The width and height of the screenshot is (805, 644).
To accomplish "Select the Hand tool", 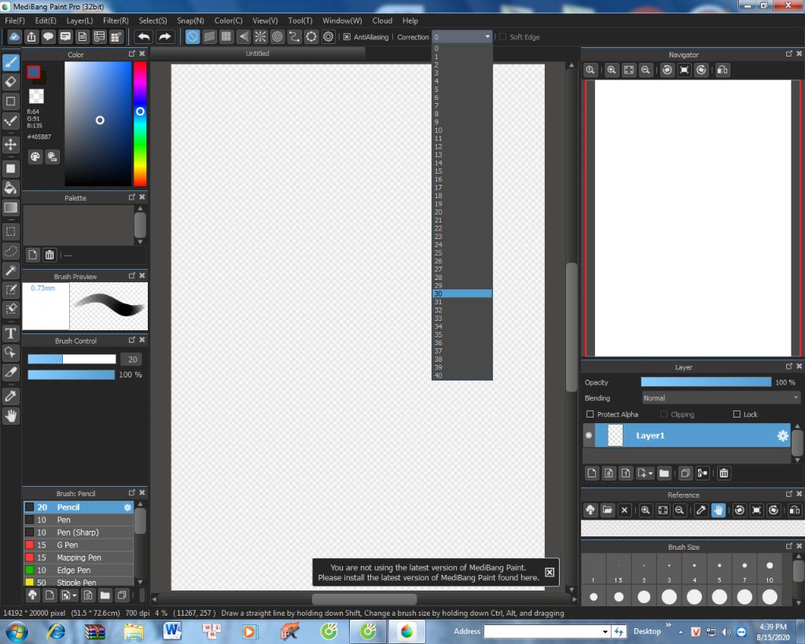I will click(11, 415).
